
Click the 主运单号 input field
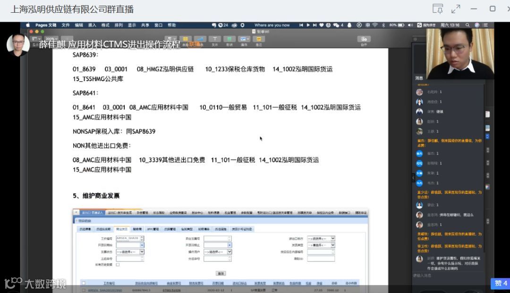click(130, 259)
